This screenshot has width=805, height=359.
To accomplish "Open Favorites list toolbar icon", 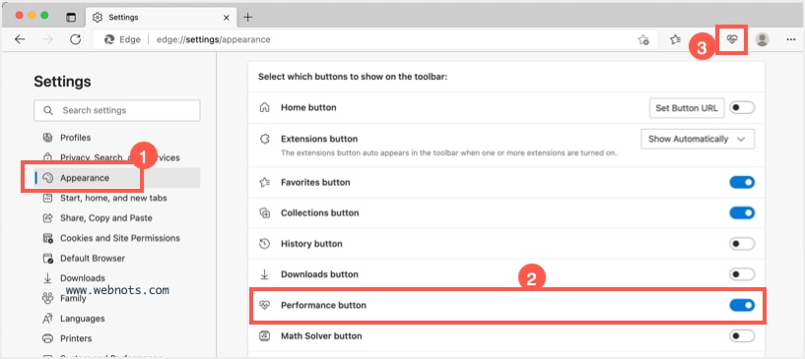I will (676, 39).
